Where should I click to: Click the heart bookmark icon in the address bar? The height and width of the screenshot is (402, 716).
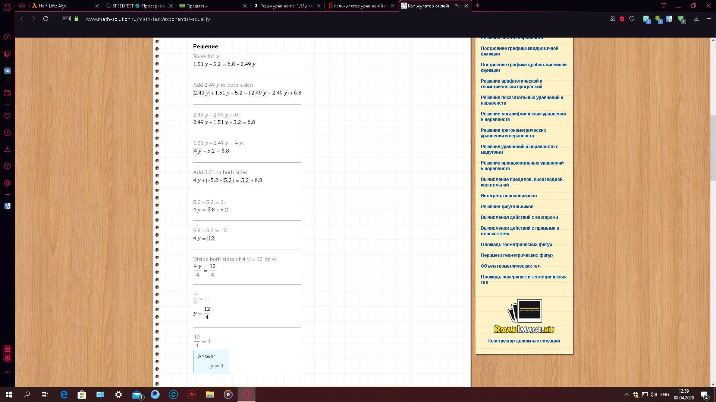[x=632, y=19]
